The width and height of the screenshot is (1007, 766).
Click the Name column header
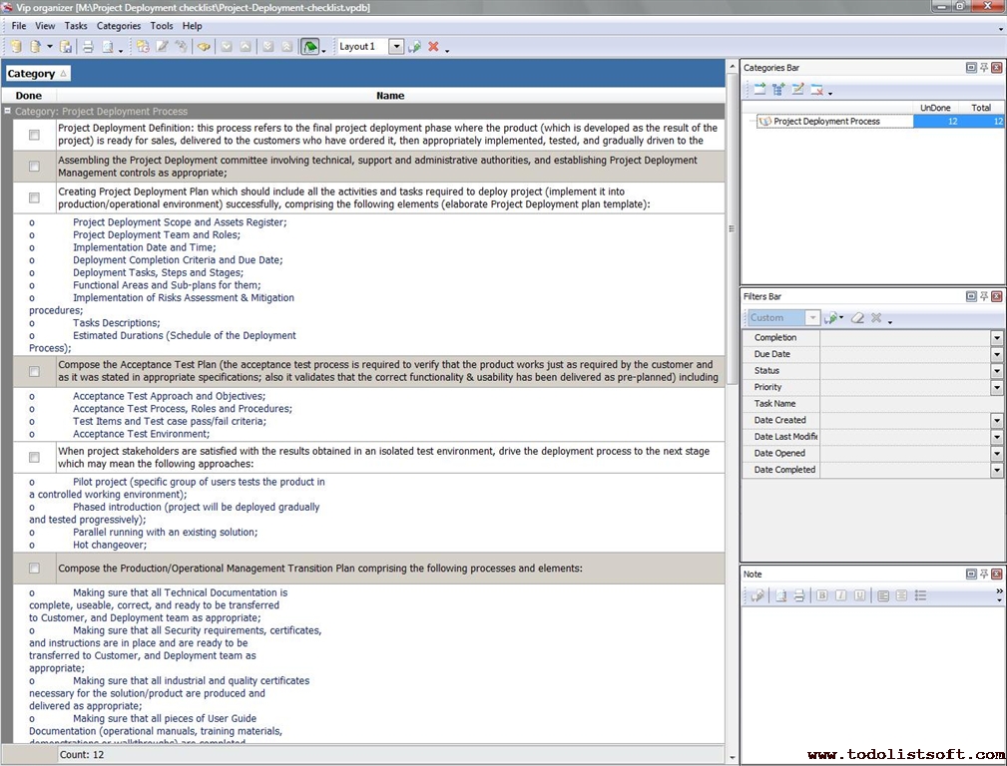[x=389, y=96]
